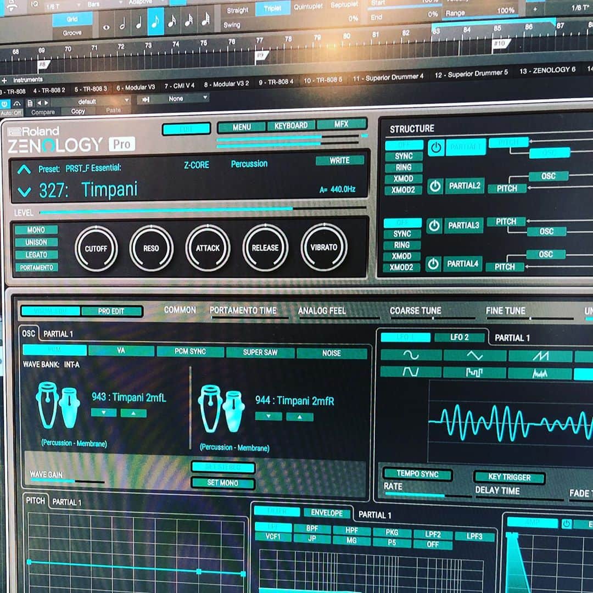Screen dimensions: 593x593
Task: Select the whole note value icon
Action: pos(107,26)
